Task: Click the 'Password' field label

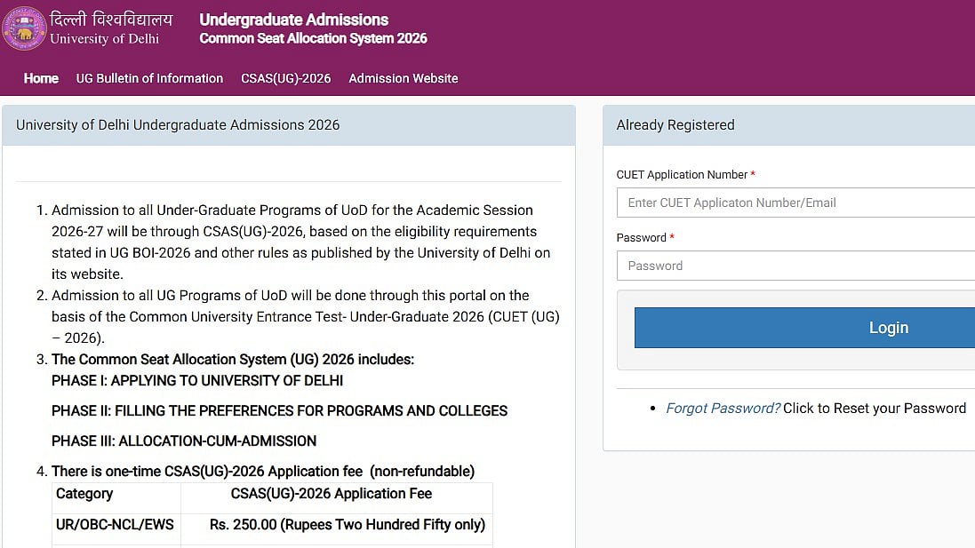Action: coord(641,237)
